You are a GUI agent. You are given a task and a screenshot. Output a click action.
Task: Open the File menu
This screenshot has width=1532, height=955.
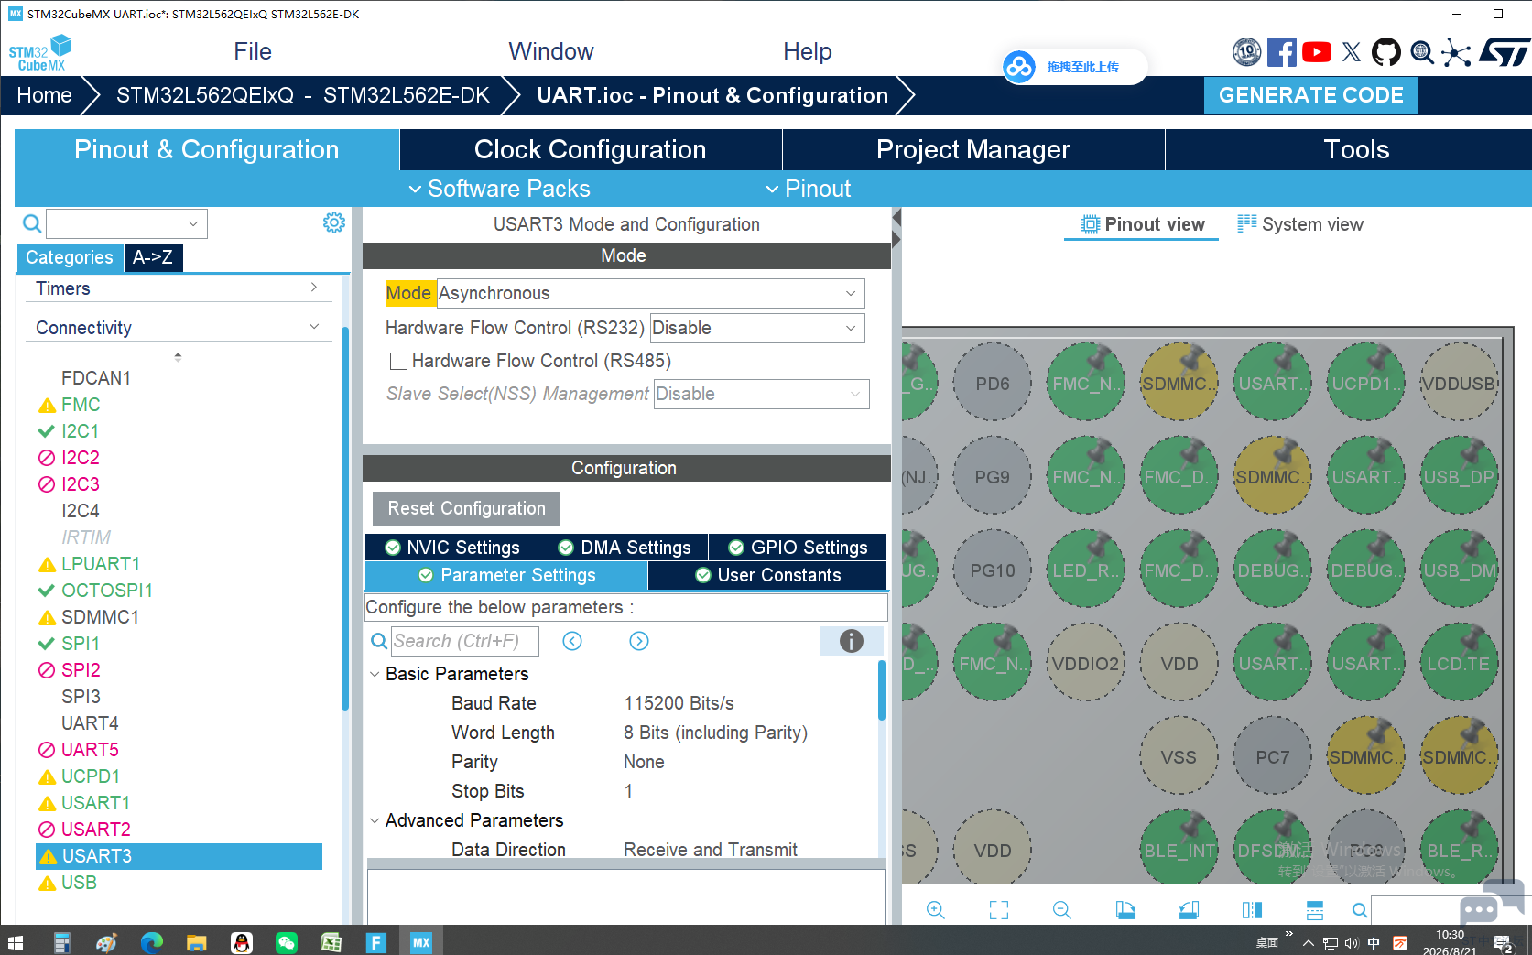pyautogui.click(x=253, y=51)
